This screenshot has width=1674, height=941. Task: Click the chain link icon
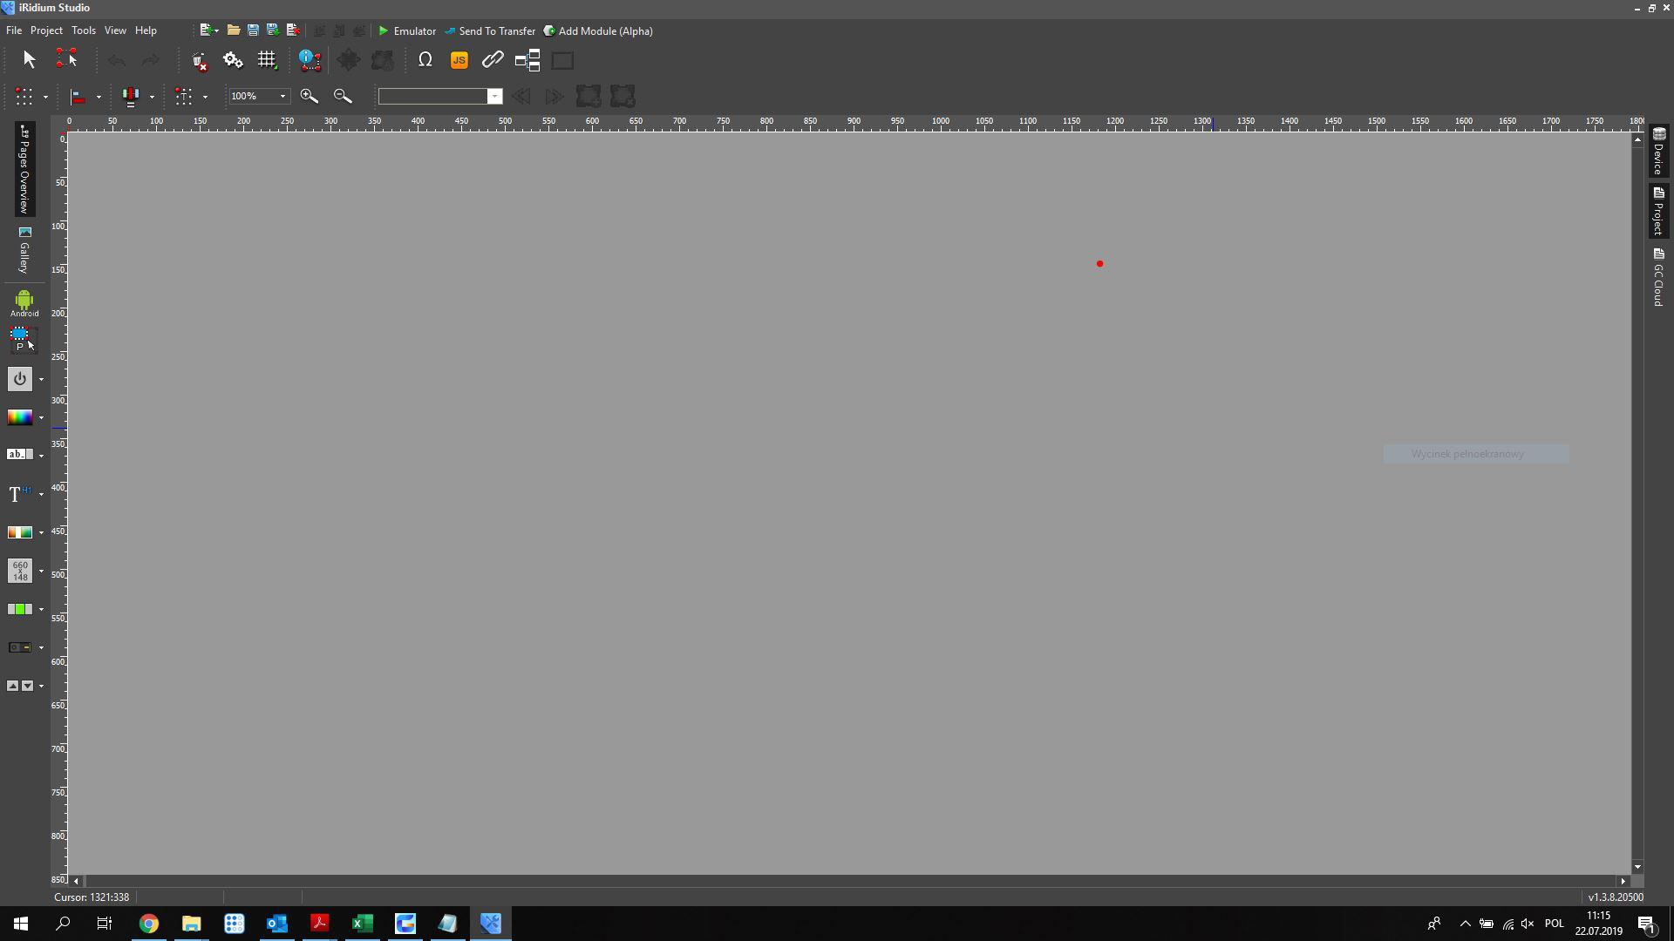493,60
